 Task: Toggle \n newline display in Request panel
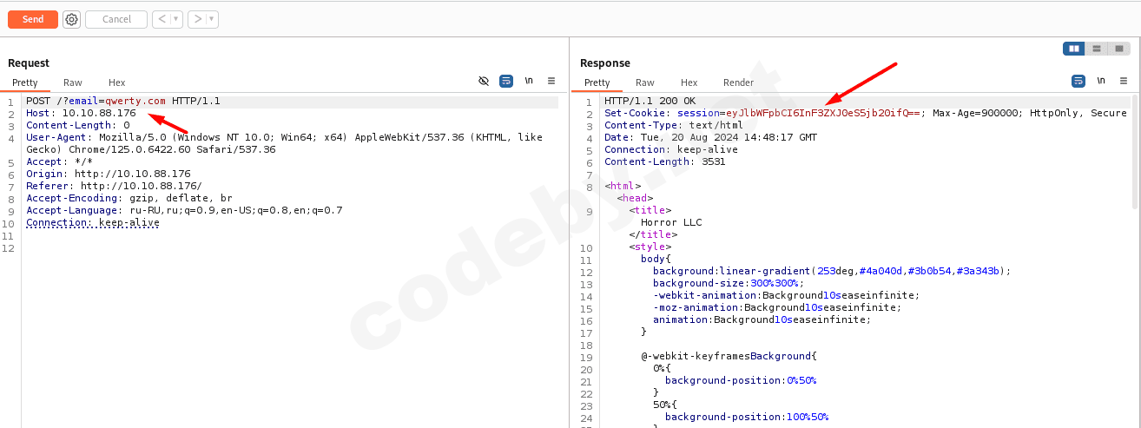[x=529, y=81]
